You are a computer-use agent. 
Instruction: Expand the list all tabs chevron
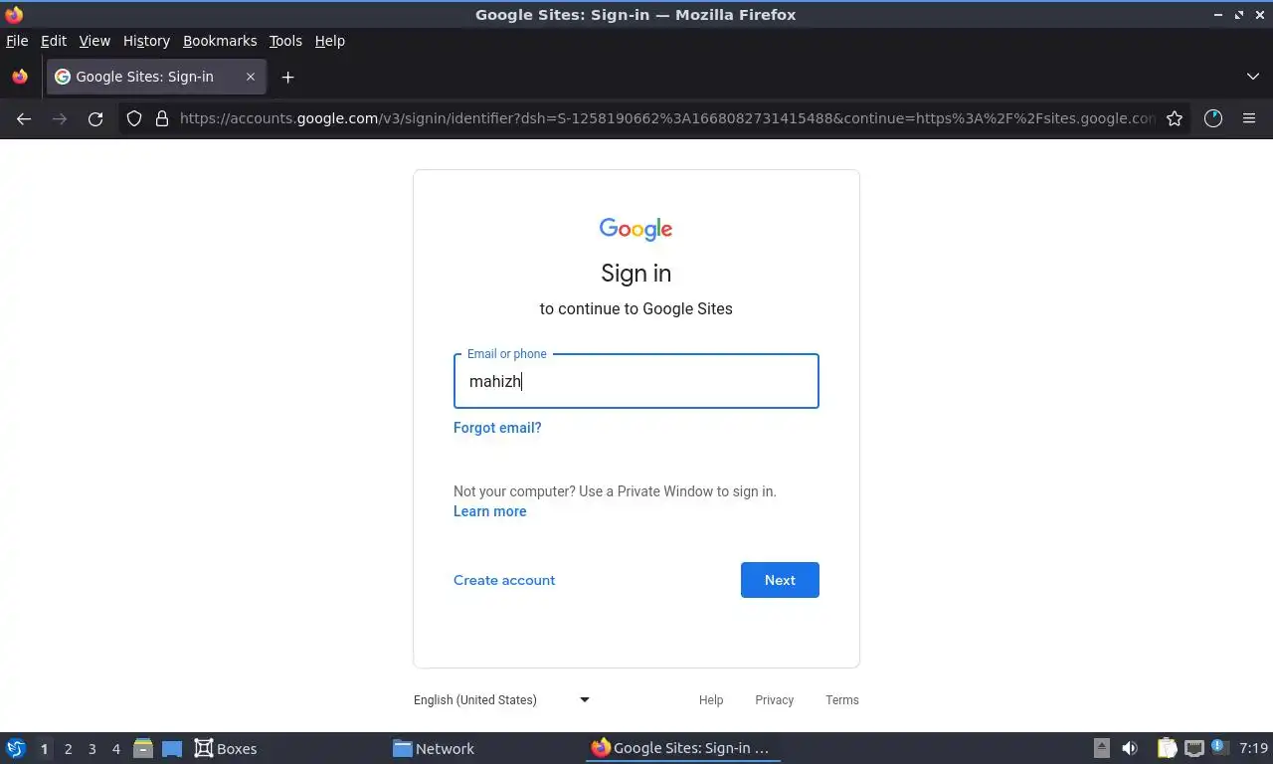1253,77
